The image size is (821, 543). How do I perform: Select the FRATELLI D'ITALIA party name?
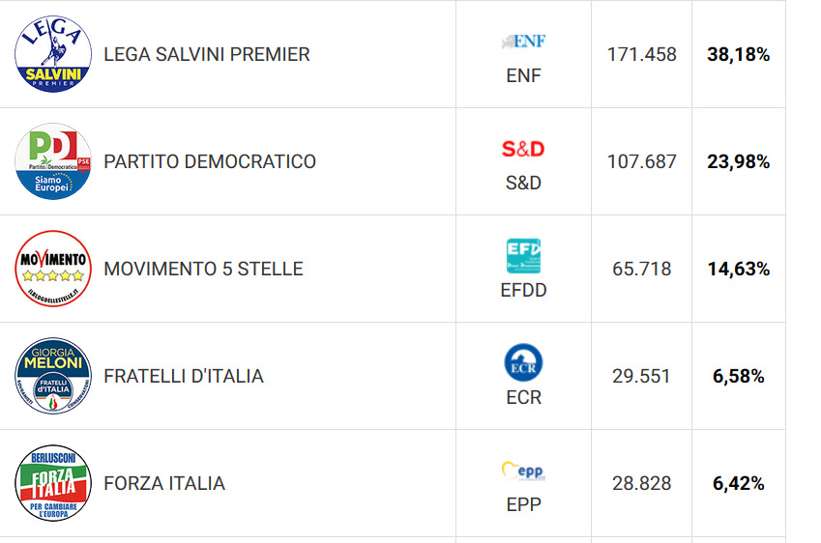pyautogui.click(x=184, y=376)
